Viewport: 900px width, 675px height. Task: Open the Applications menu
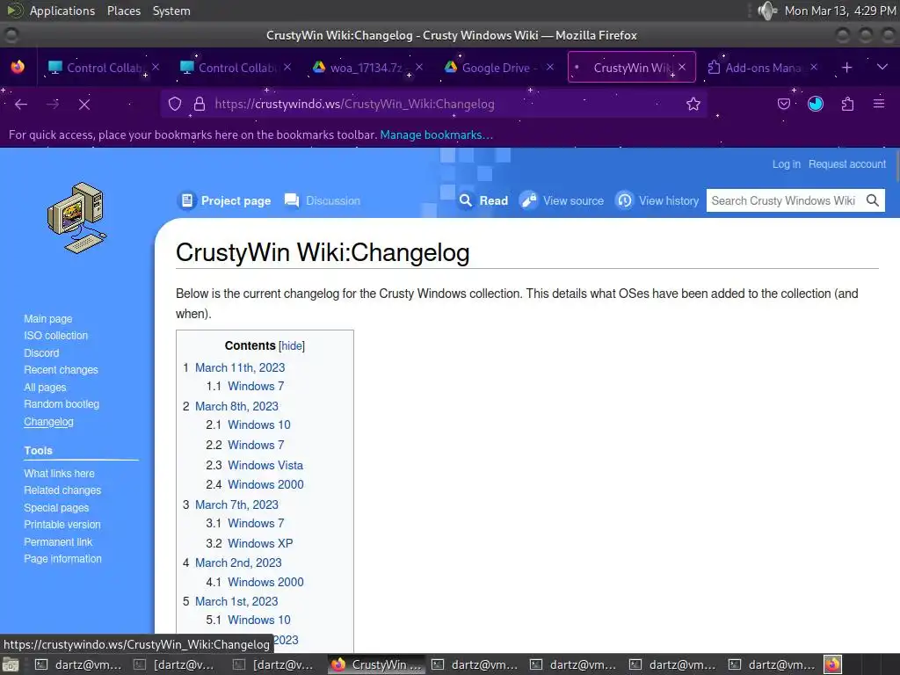click(62, 11)
